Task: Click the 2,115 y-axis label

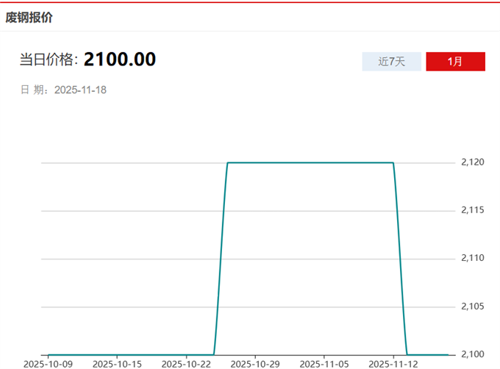Action: (x=472, y=210)
